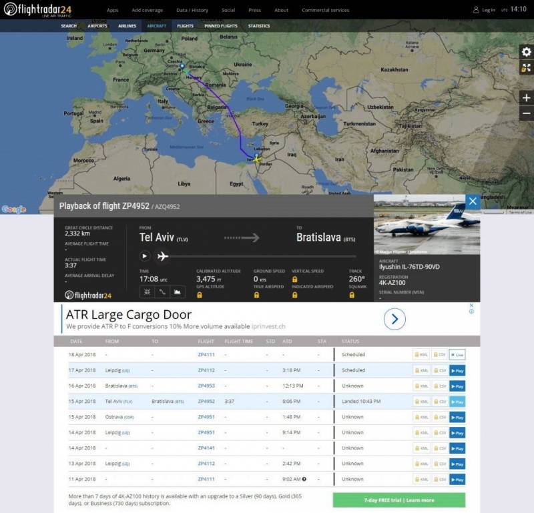Toggle the route path display icon

click(x=162, y=292)
